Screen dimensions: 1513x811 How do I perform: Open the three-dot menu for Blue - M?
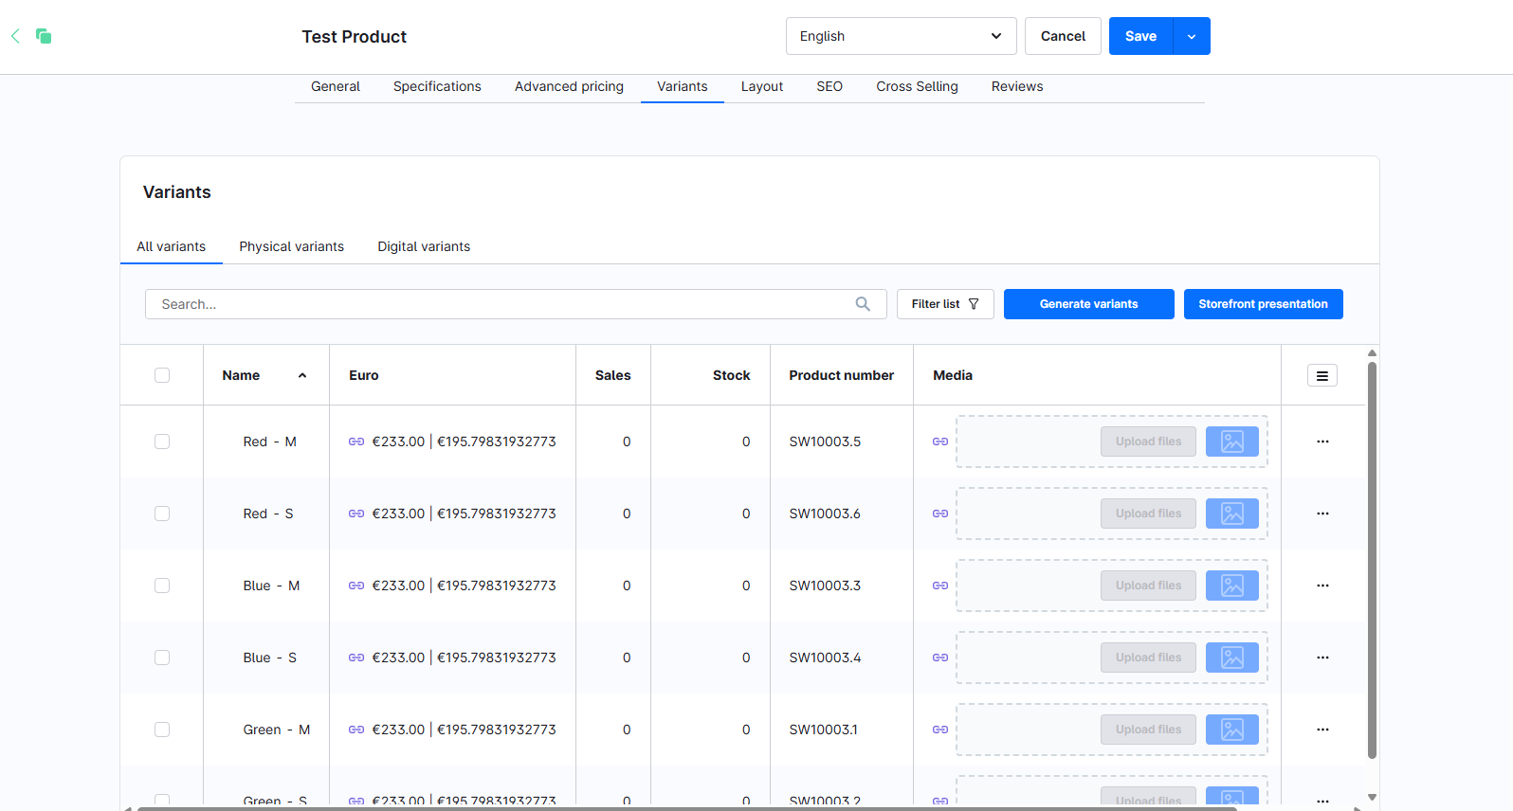click(1322, 586)
